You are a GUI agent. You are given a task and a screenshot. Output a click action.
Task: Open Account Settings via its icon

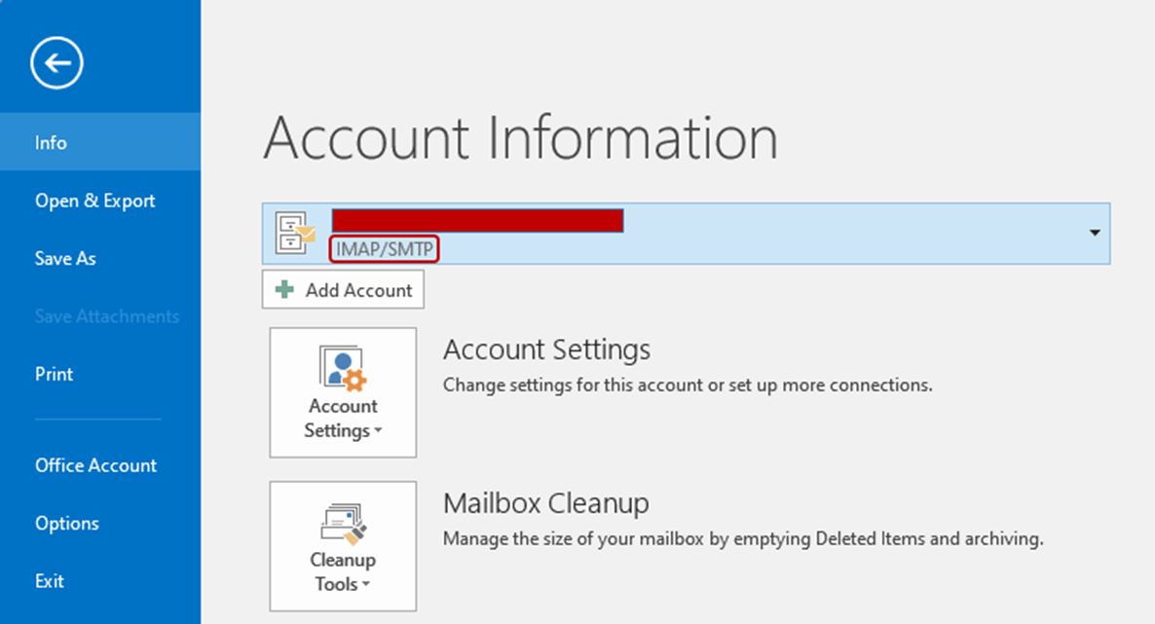click(343, 371)
